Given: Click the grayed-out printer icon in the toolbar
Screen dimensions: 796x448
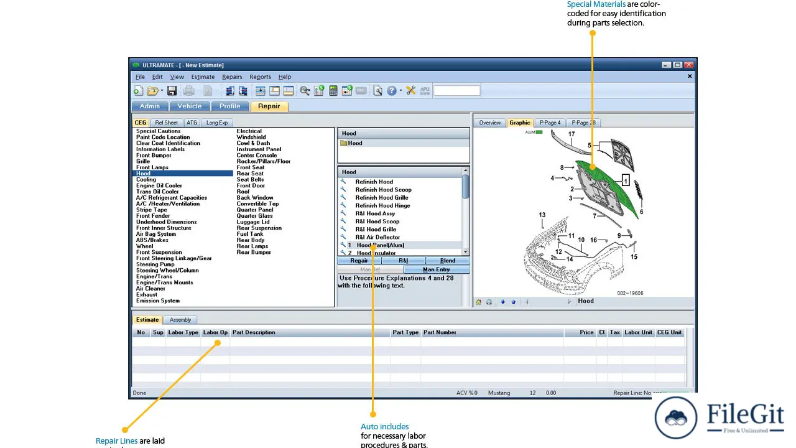Looking at the screenshot, I should click(188, 91).
